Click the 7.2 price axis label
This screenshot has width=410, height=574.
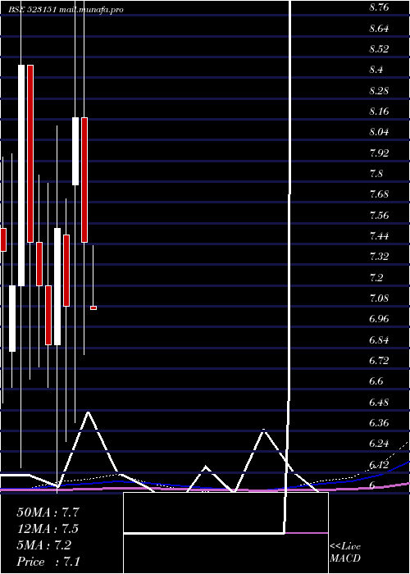coord(376,277)
